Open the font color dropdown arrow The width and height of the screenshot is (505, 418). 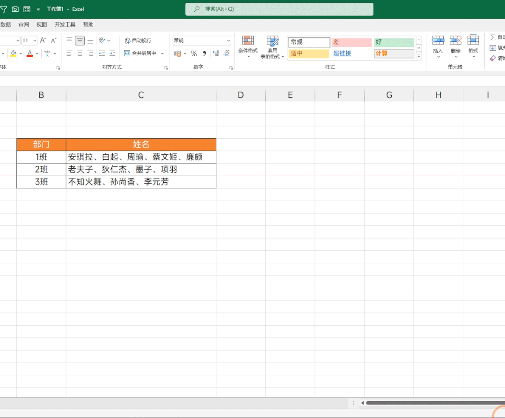coord(37,53)
